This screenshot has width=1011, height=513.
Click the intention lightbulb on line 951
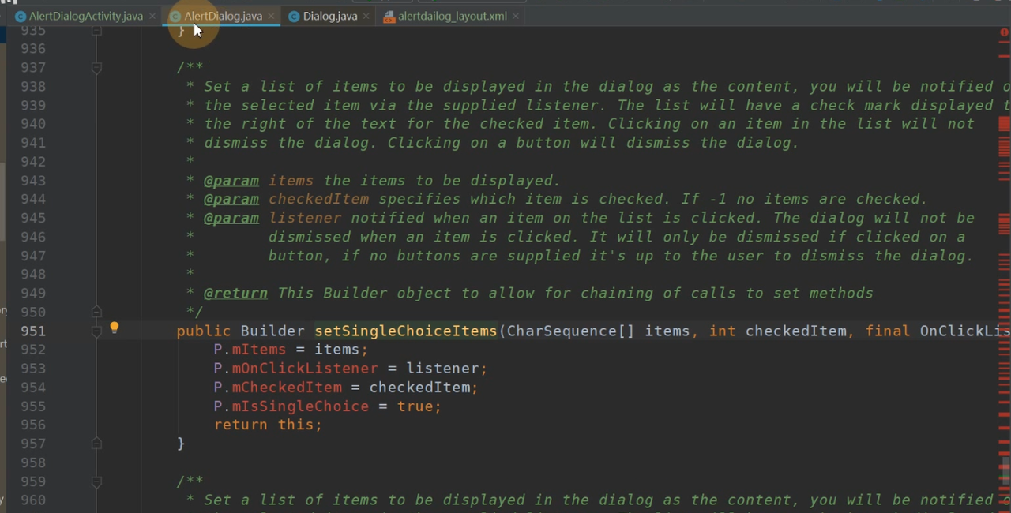point(114,328)
